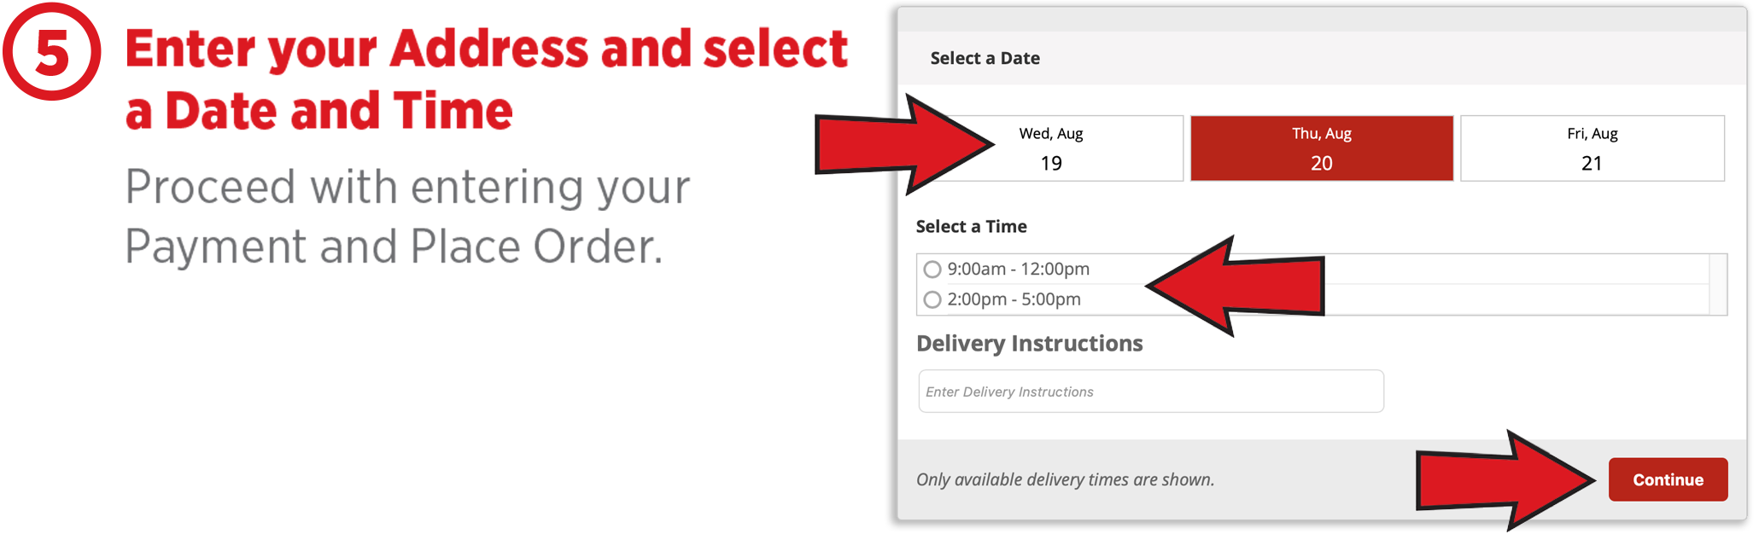The height and width of the screenshot is (534, 1759).
Task: Click the 'Only available delivery times' note
Action: click(1065, 479)
